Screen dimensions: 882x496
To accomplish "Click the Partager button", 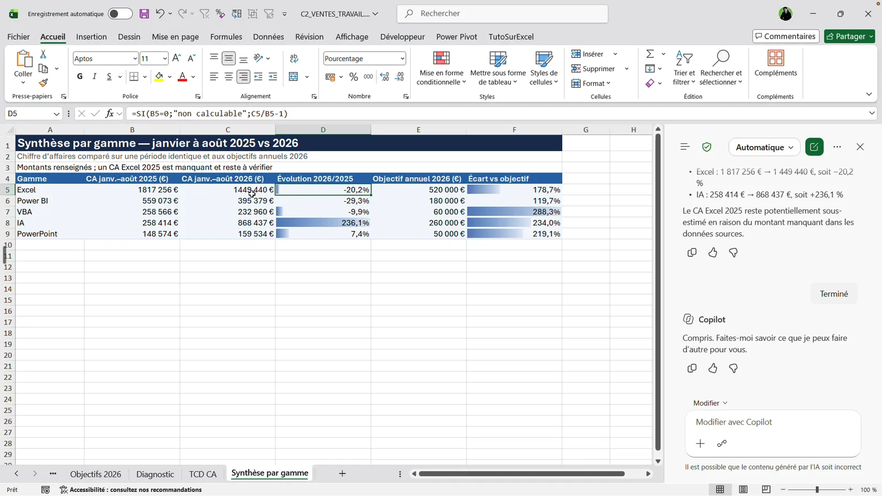I will coord(849,36).
